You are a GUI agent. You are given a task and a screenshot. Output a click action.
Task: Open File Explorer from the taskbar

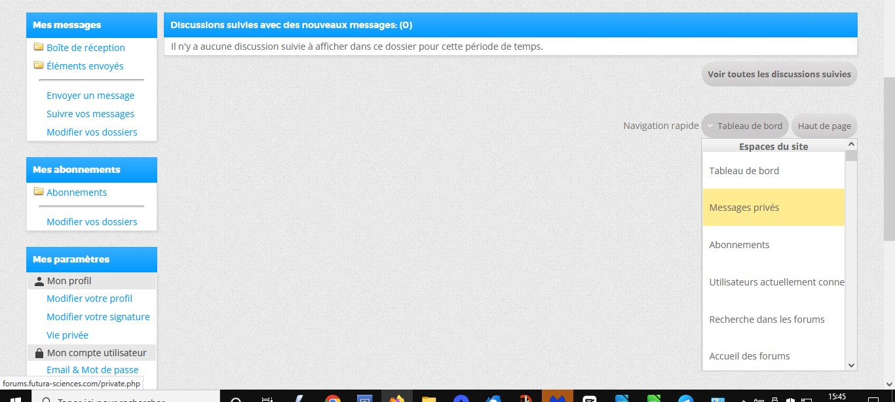(428, 399)
